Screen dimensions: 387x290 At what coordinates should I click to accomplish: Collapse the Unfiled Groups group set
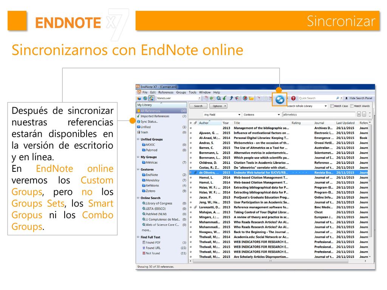coord(138,139)
